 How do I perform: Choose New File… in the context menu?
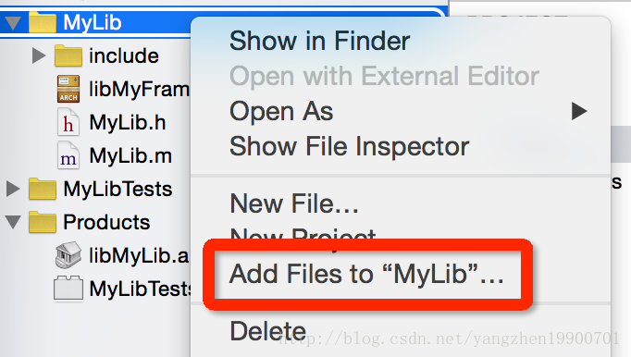pyautogui.click(x=294, y=203)
